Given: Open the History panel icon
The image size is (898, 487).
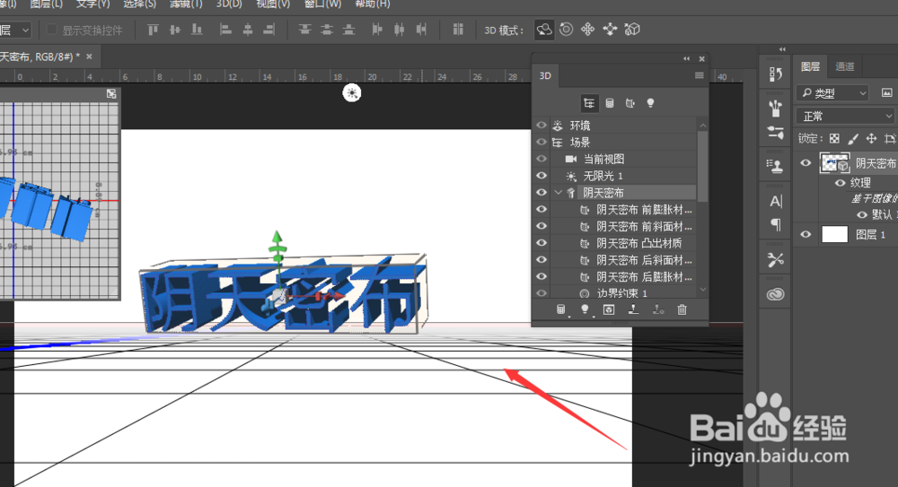Looking at the screenshot, I should (x=776, y=74).
